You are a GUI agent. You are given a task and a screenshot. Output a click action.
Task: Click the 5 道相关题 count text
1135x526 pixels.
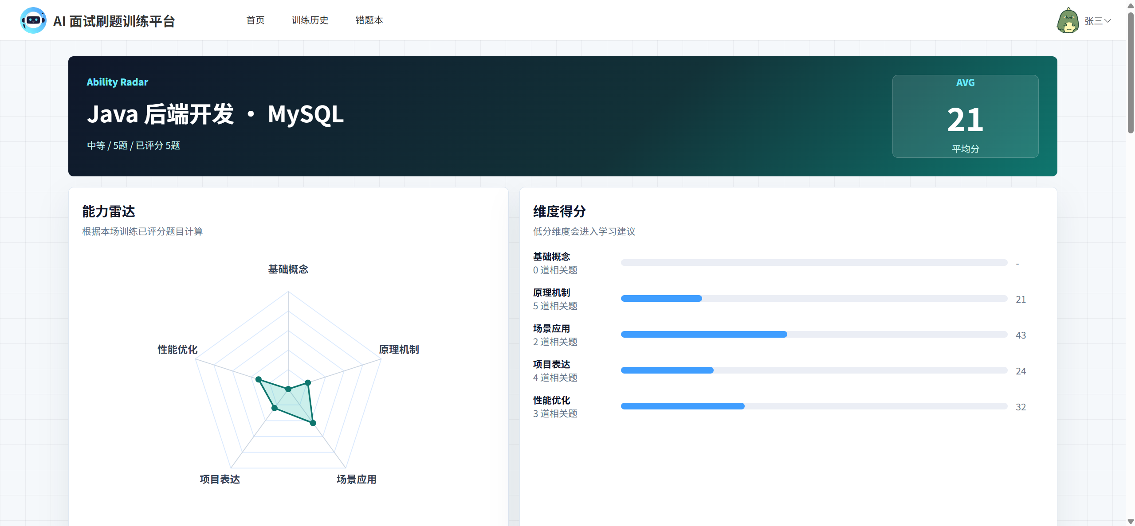(555, 306)
